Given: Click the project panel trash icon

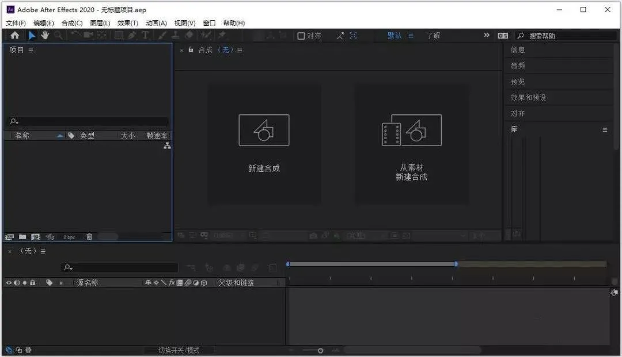Looking at the screenshot, I should [x=89, y=237].
